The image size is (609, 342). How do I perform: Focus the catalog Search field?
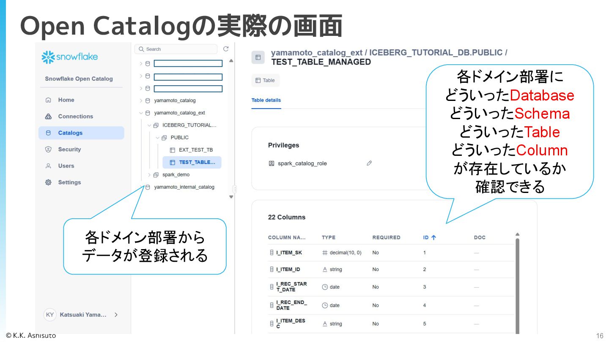tap(176, 49)
